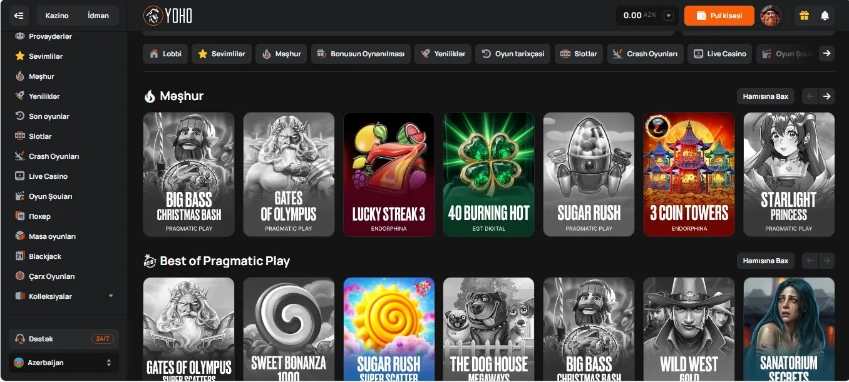Select the Oyun tarixçəsi tab
The image size is (849, 382).
(513, 54)
